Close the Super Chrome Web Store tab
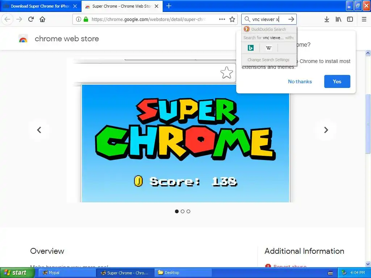 [x=157, y=6]
